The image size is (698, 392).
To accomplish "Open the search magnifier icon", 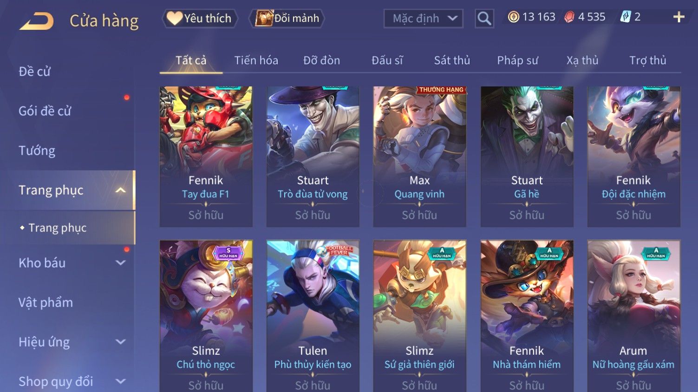I will 484,19.
